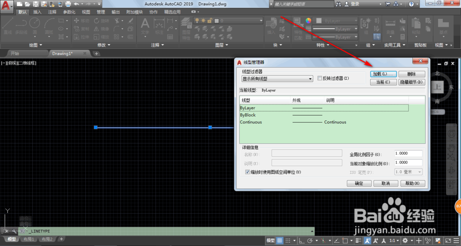Select the Continuous linetype row

click(324, 122)
